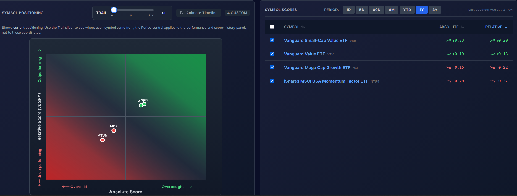Click VTV uptrend icon in Relative column
This screenshot has height=196, width=517.
[492, 54]
